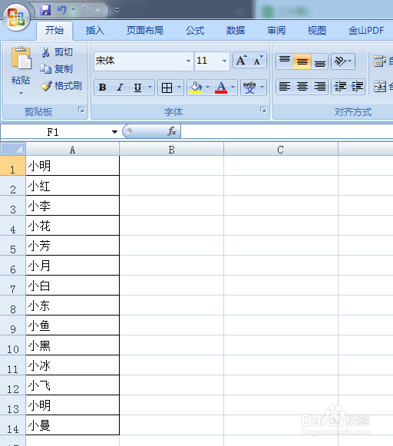Screen dimensions: 393x446
Task: Save the workbook with the floppy icon
Action: point(45,10)
